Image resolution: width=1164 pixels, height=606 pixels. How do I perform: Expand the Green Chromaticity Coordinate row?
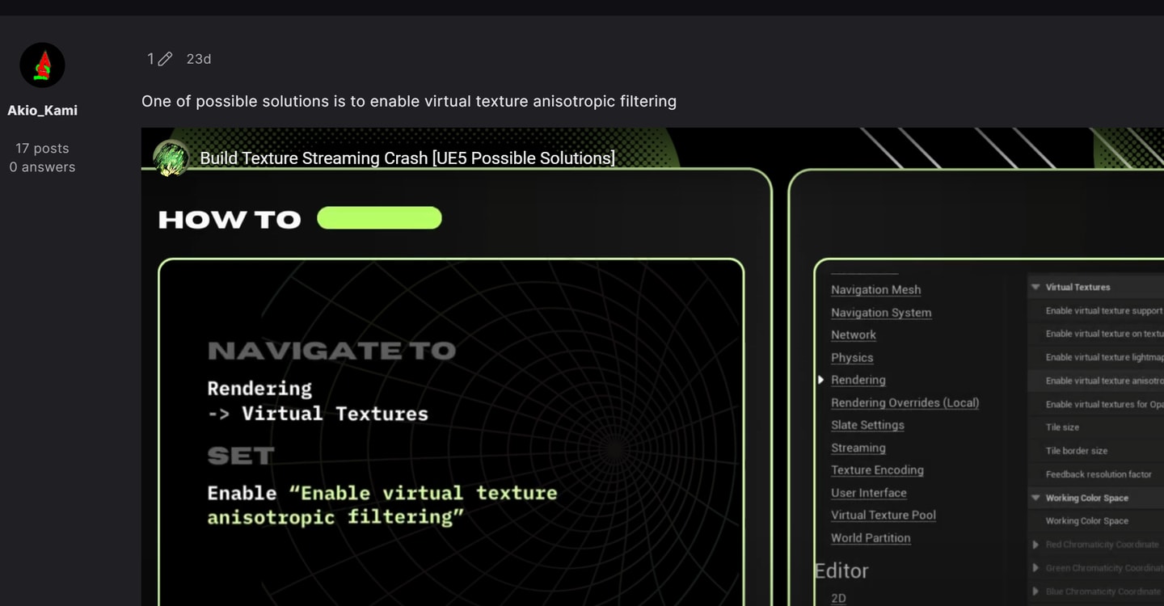(1035, 568)
